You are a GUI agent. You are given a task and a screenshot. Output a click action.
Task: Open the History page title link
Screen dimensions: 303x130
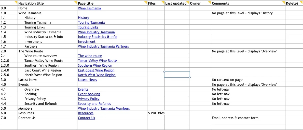point(84,18)
